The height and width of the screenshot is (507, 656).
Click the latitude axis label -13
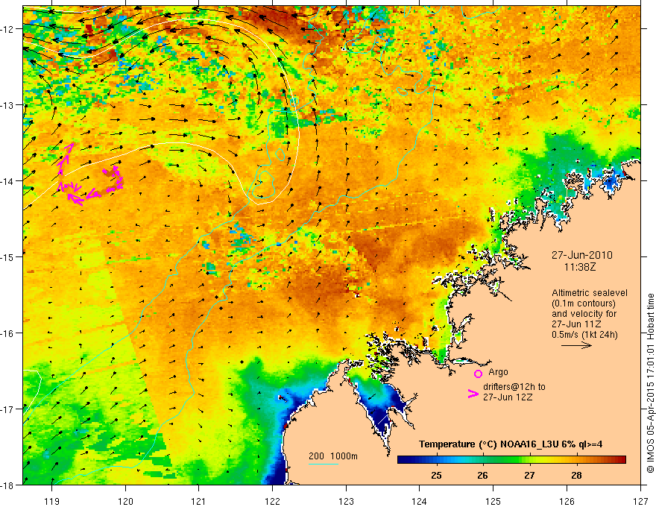pyautogui.click(x=8, y=105)
